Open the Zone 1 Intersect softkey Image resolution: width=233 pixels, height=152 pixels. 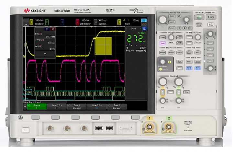tap(77, 107)
